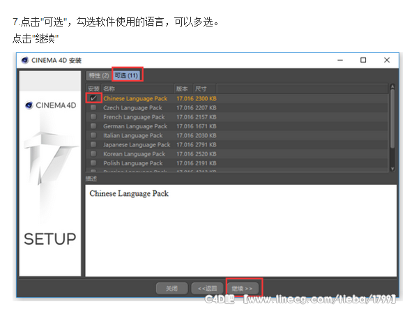Viewport: 414px width, 311px height.
Task: Go back with the <<返回 button
Action: coord(207,288)
